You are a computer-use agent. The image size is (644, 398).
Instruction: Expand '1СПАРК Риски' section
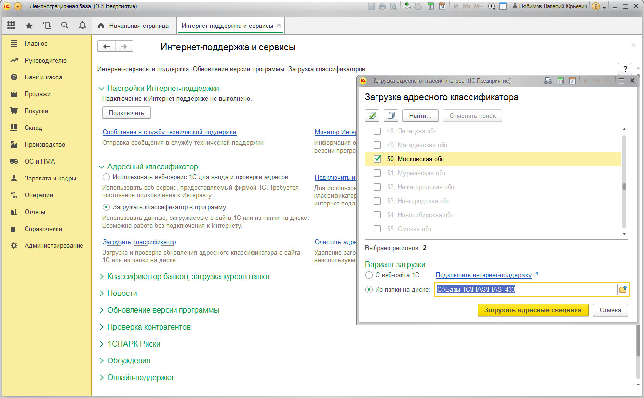click(101, 344)
